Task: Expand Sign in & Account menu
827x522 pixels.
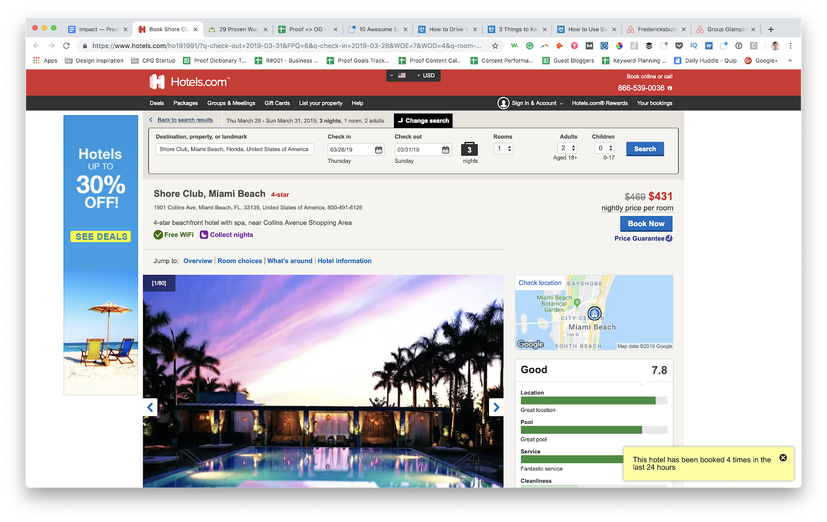Action: [538, 103]
